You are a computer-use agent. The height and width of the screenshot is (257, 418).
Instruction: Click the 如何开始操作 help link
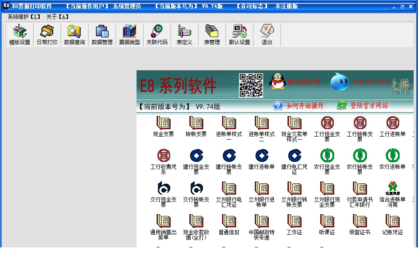298,106
